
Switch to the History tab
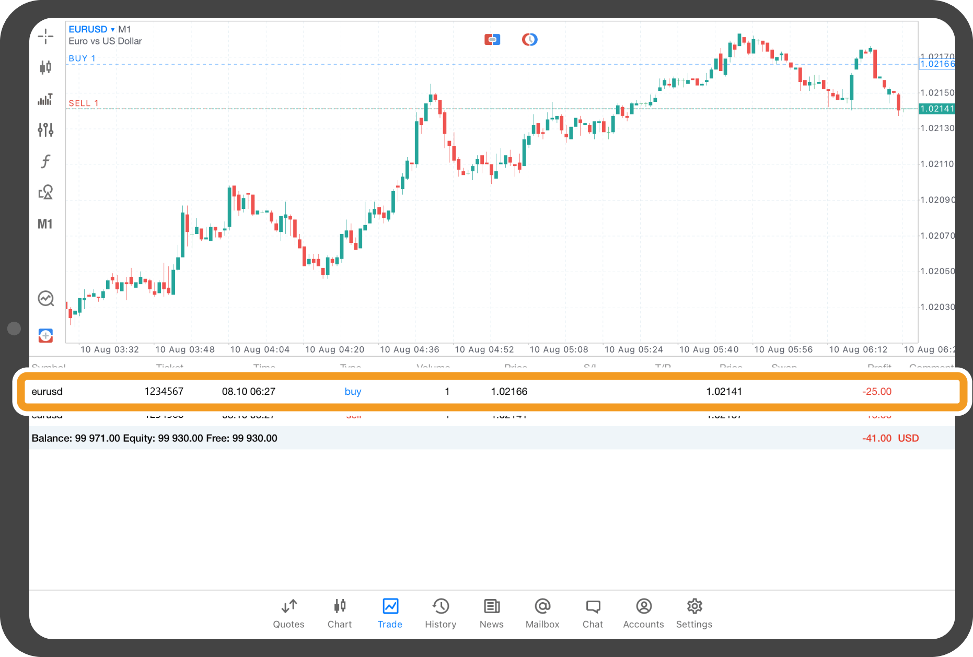pos(441,613)
